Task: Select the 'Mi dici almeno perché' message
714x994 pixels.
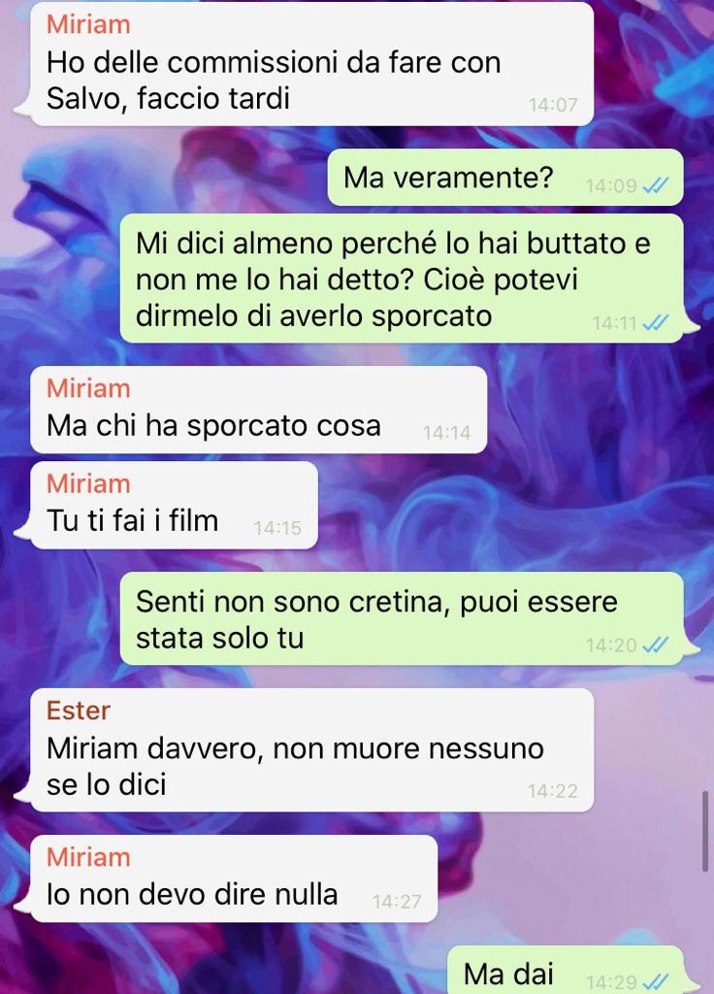Action: coord(402,279)
